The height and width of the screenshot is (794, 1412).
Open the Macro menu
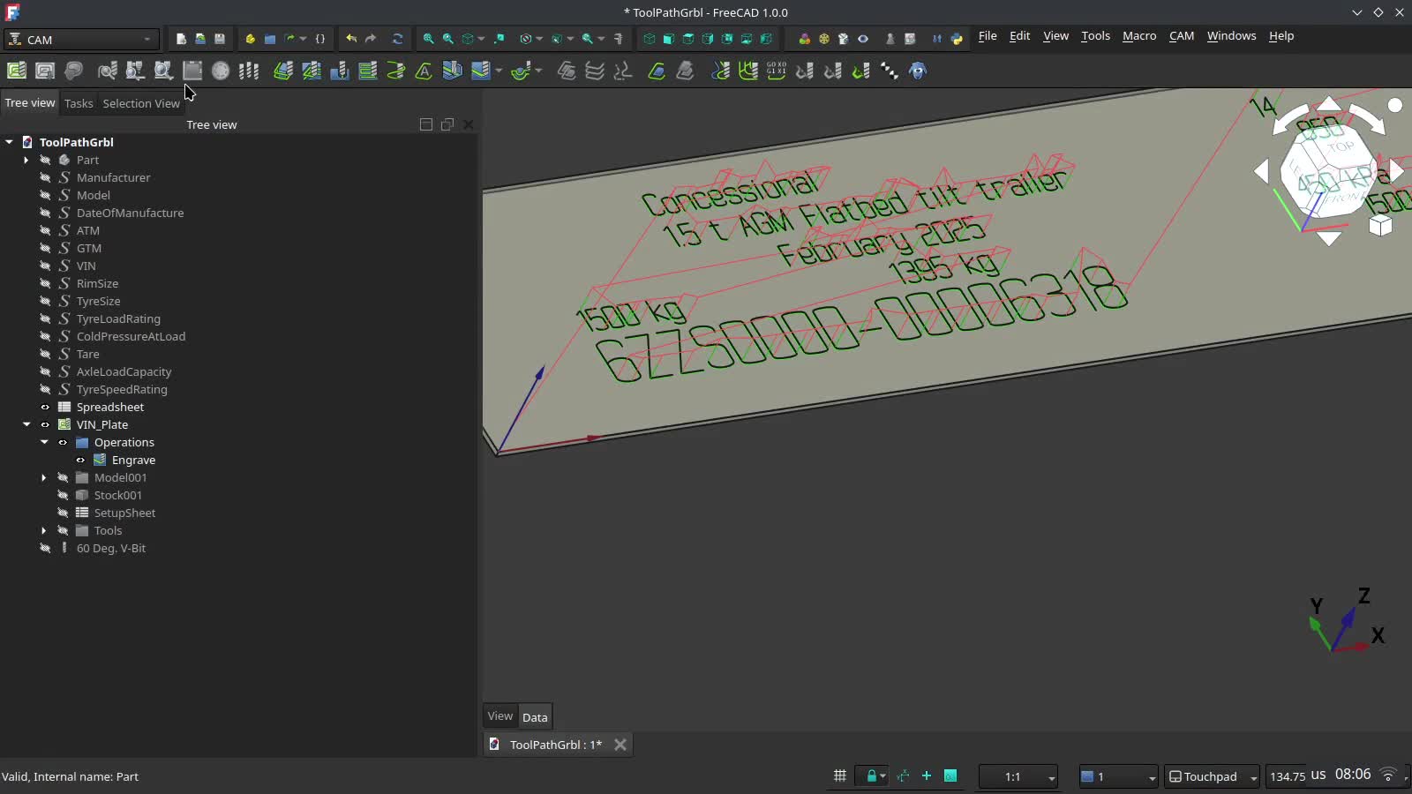click(x=1138, y=36)
